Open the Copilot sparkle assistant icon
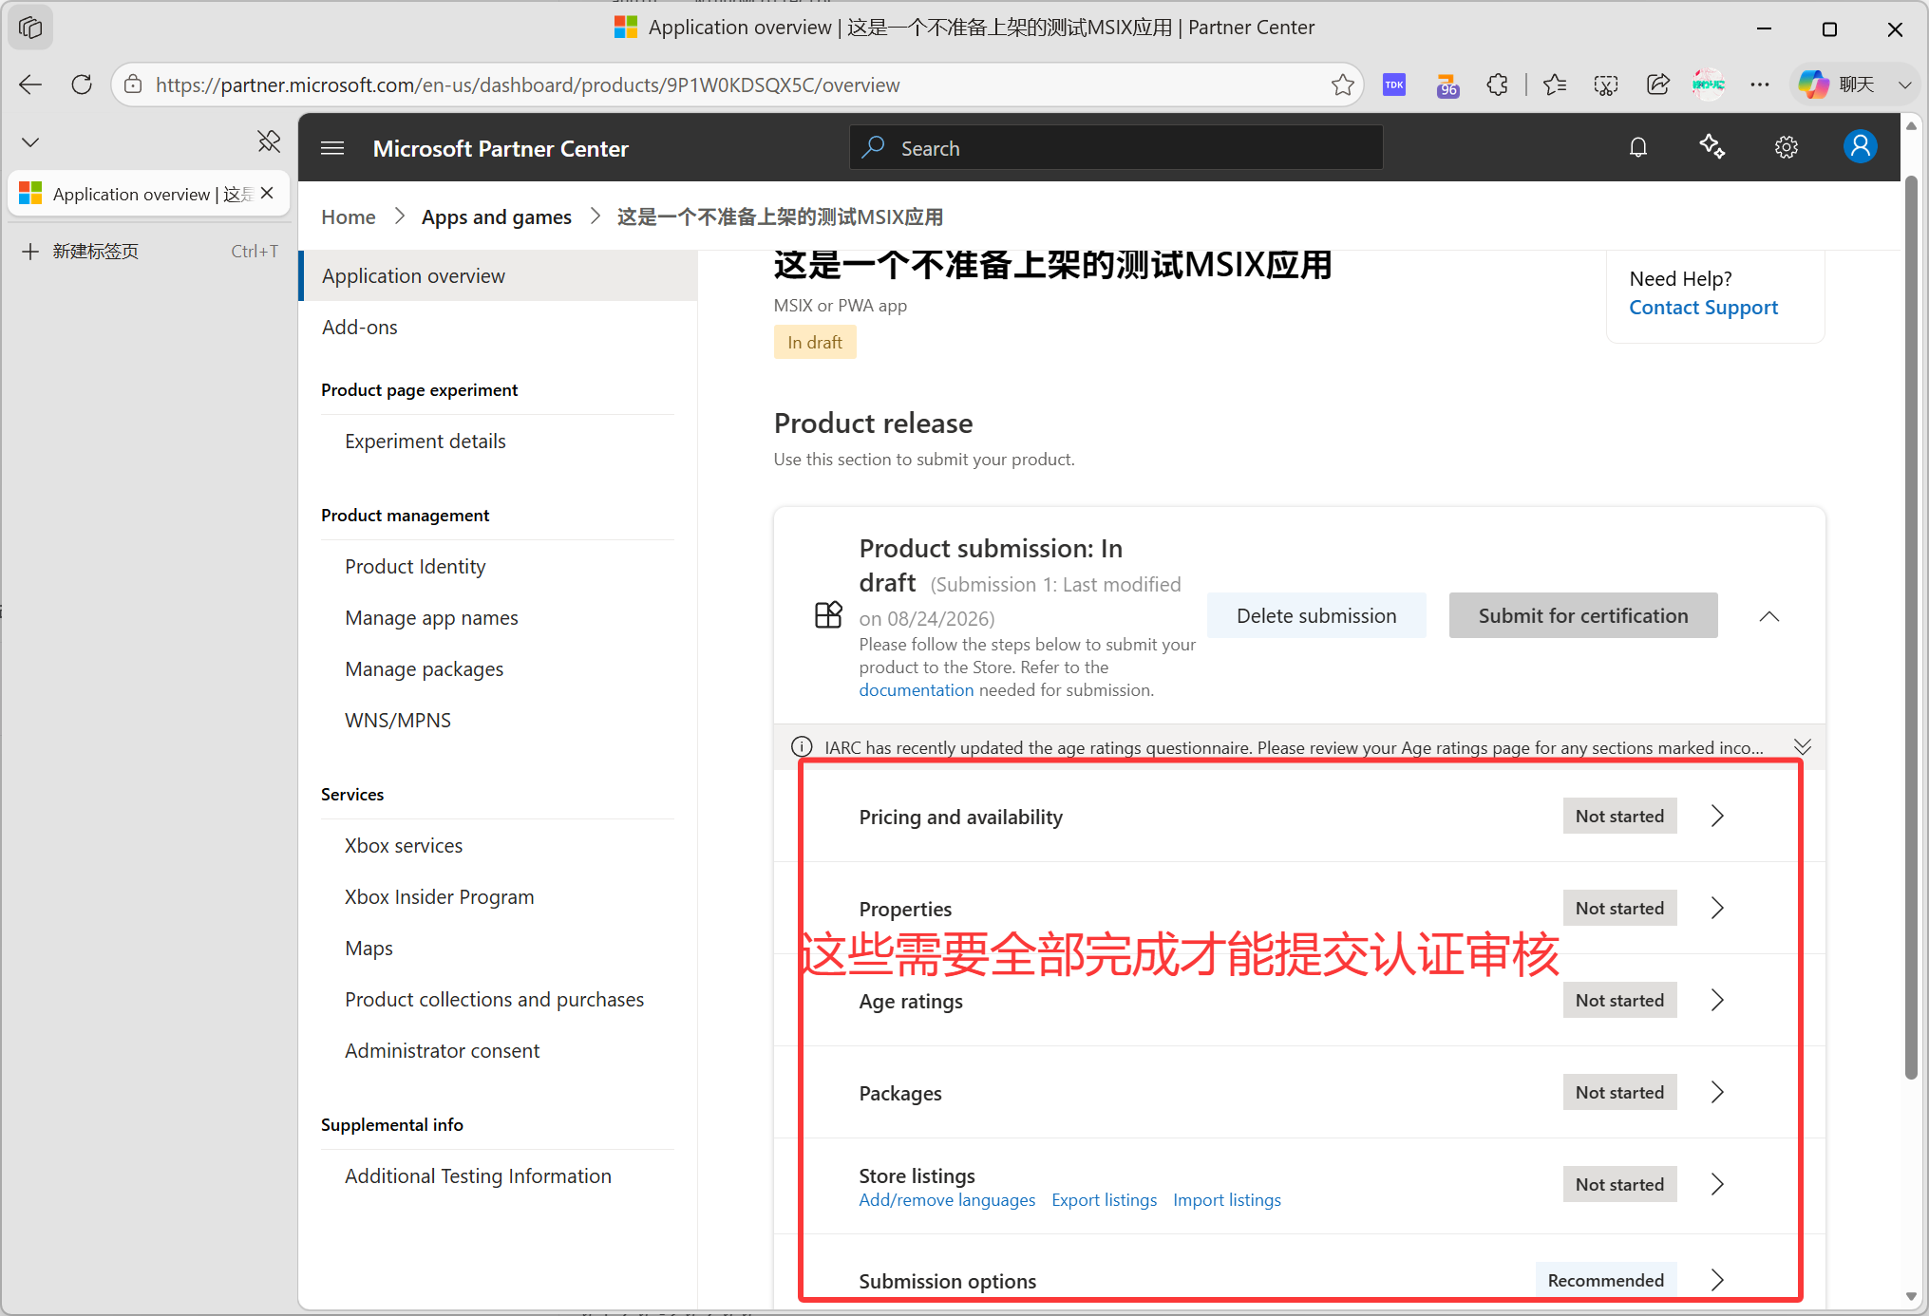Screen dimensions: 1929x1316 tap(1712, 147)
